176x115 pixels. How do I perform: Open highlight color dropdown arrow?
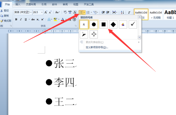(59, 19)
